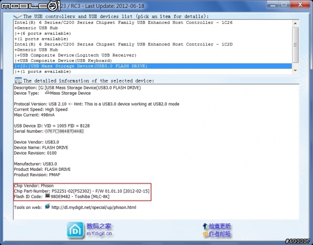Click the globe icon beside Tools on web
Viewport: 313px width, 245px height.
47,206
